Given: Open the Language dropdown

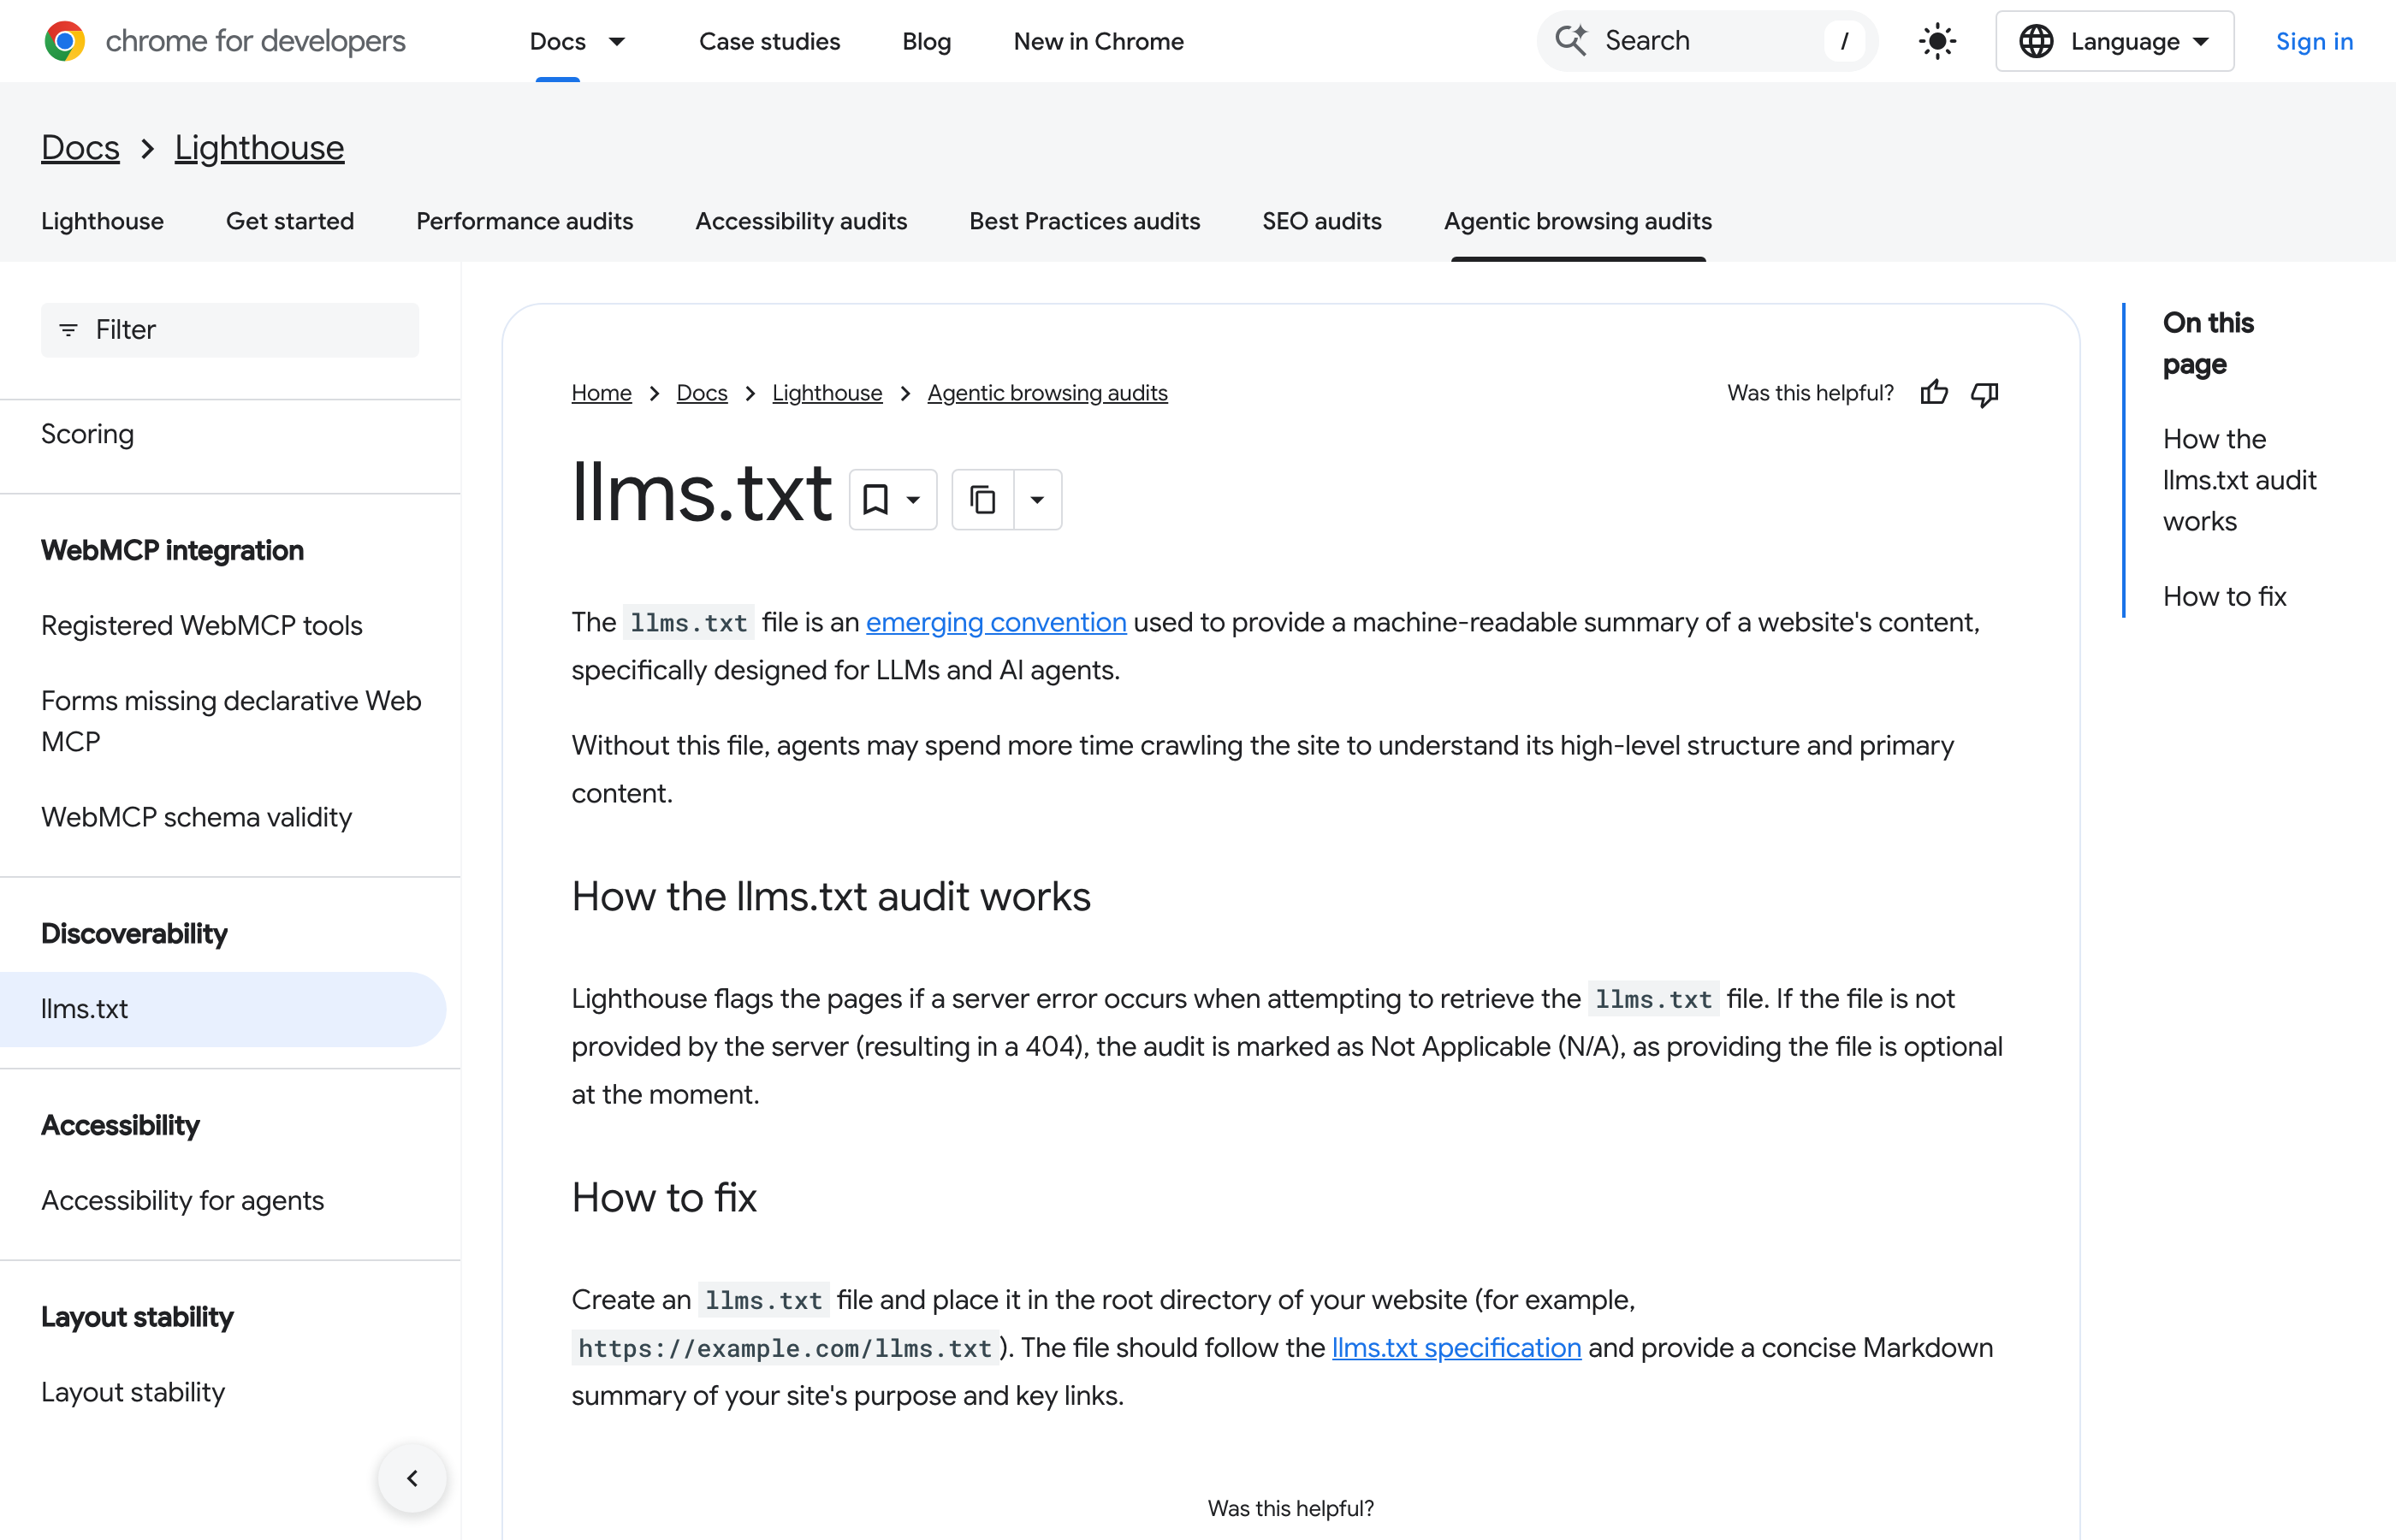Looking at the screenshot, I should coord(2114,41).
